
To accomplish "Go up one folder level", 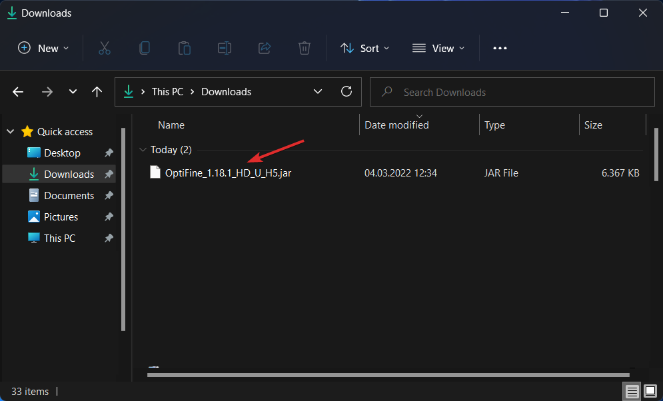I will point(97,92).
